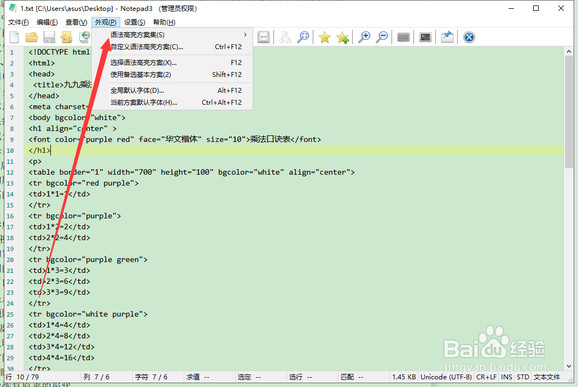This screenshot has height=387, width=578.
Task: Click the 字符 7 / 6 status field
Action: tap(158, 377)
